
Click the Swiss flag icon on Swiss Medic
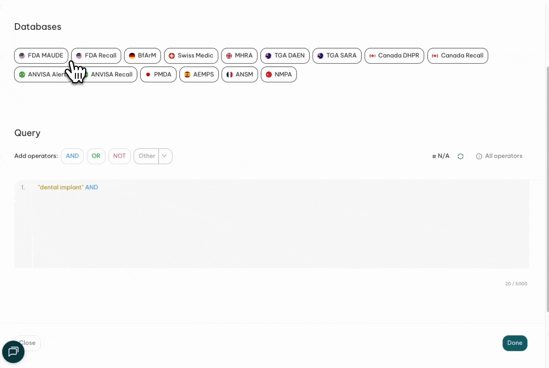[x=172, y=56]
